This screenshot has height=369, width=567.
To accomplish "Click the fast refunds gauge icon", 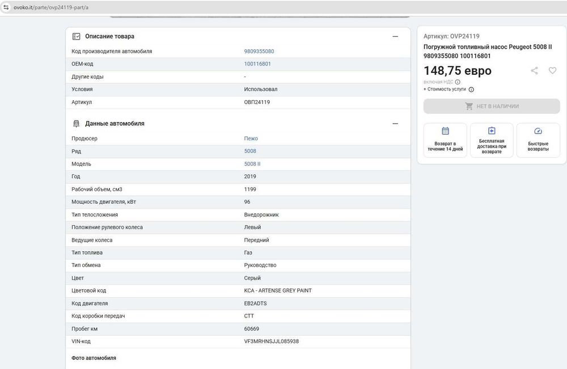I will (x=538, y=131).
